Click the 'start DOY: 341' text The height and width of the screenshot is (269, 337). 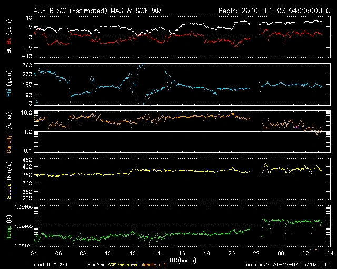49,265
